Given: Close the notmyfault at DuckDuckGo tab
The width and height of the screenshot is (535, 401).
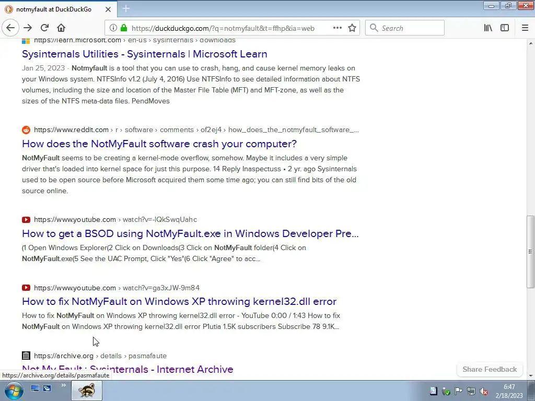Looking at the screenshot, I should pos(108,9).
